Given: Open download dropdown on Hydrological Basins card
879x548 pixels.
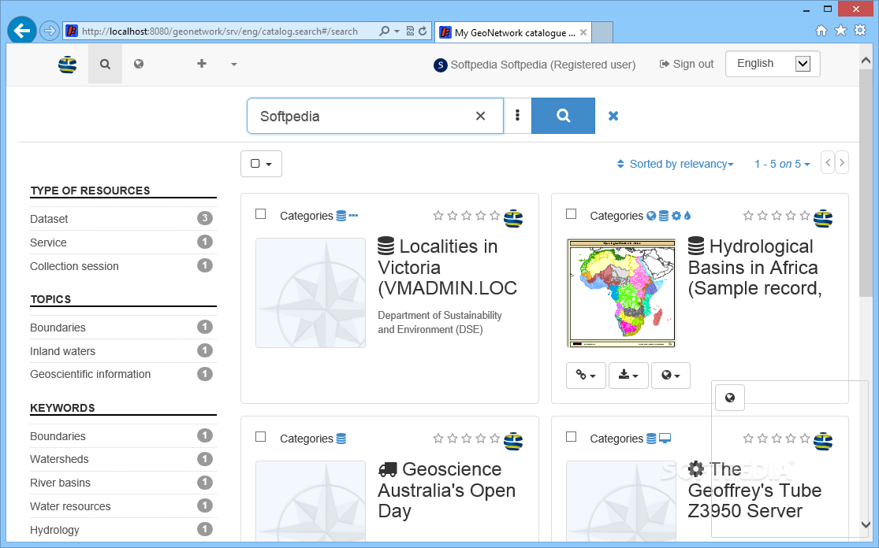Looking at the screenshot, I should (x=628, y=375).
